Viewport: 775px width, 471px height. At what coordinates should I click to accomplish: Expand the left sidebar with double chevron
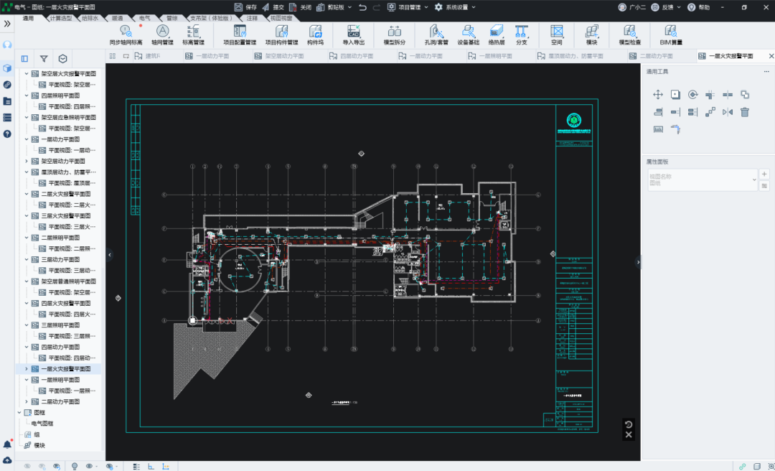point(7,24)
